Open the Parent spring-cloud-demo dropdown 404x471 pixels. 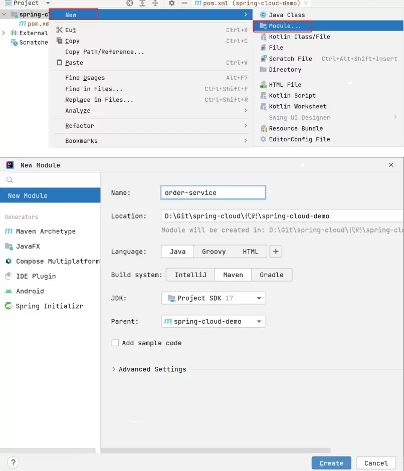(213, 321)
